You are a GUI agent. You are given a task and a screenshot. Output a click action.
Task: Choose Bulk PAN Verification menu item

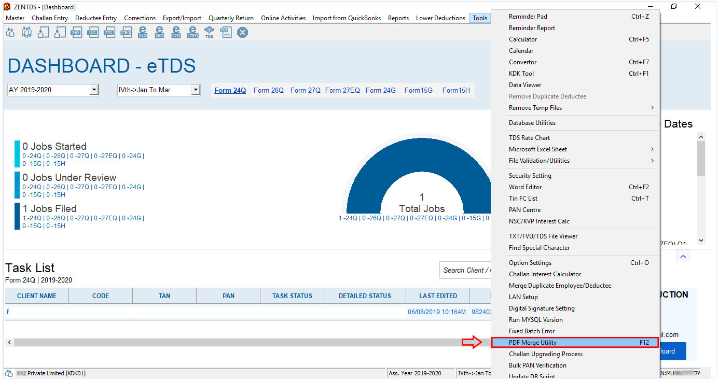point(575,365)
